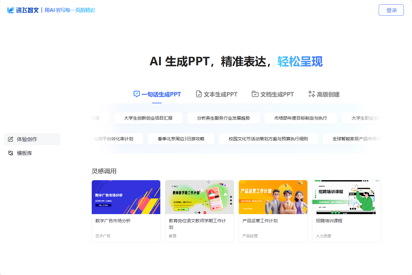Click the 登录 button
This screenshot has height=275, width=412.
(391, 10)
